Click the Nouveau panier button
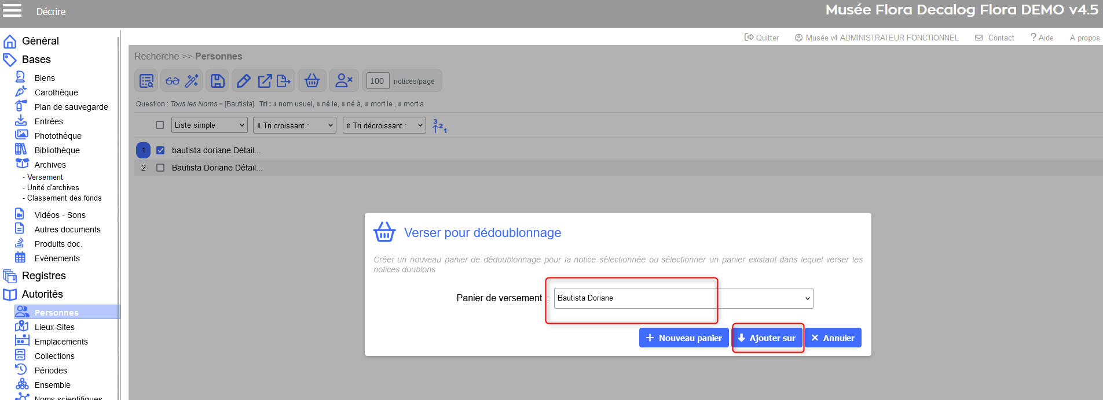The height and width of the screenshot is (400, 1103). click(684, 338)
